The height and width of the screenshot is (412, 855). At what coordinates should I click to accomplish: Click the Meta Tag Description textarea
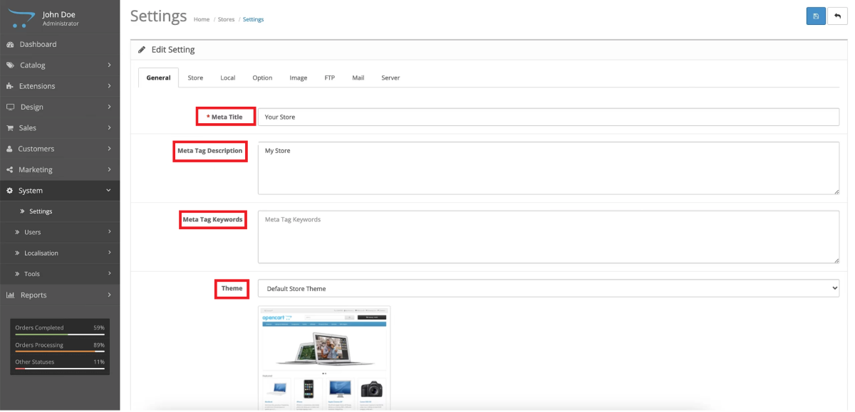pos(549,168)
